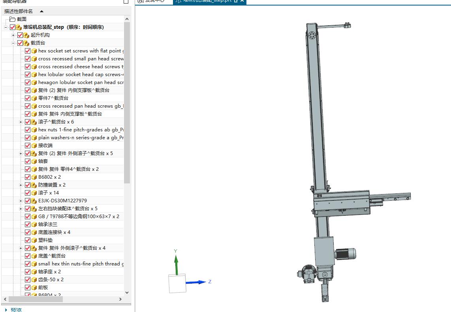
Task: Click part icon for 底盖^载货台
Action: (34, 256)
